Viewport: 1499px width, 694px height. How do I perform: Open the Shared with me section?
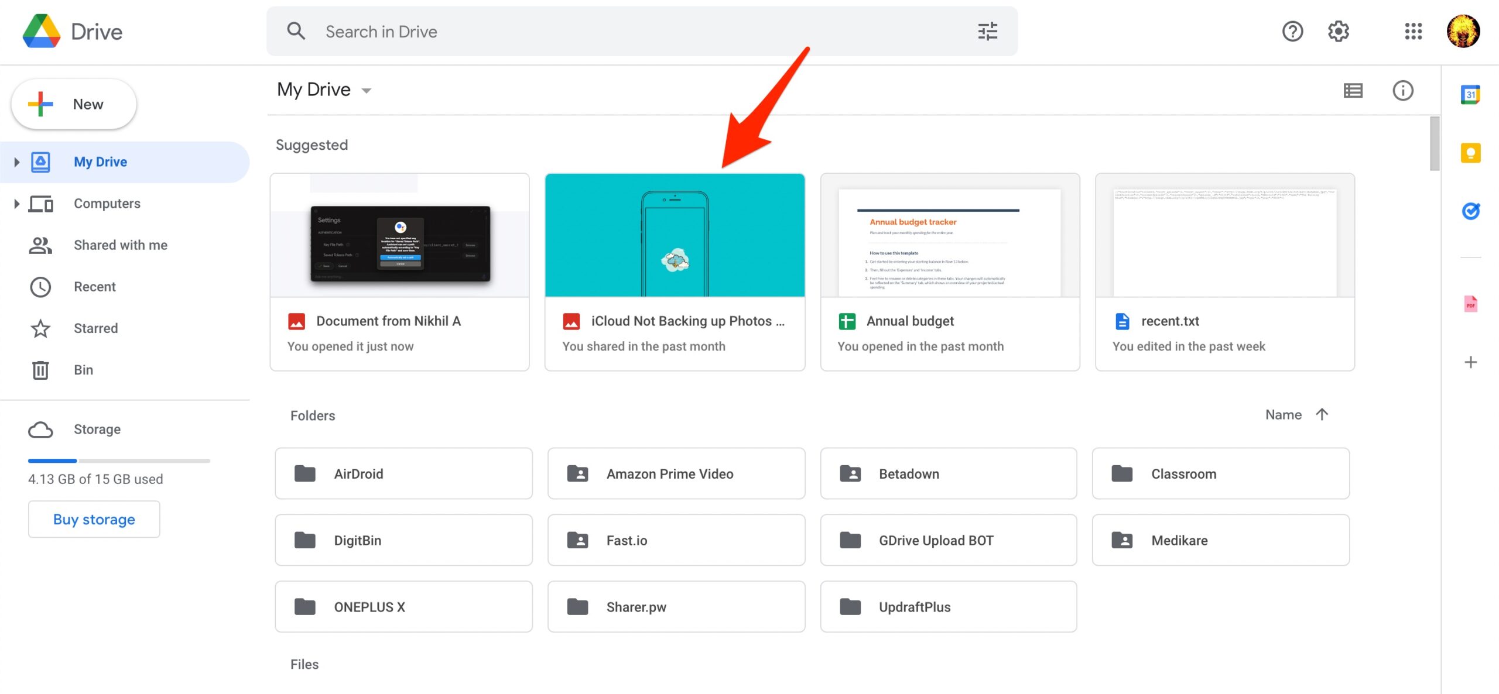(x=121, y=244)
